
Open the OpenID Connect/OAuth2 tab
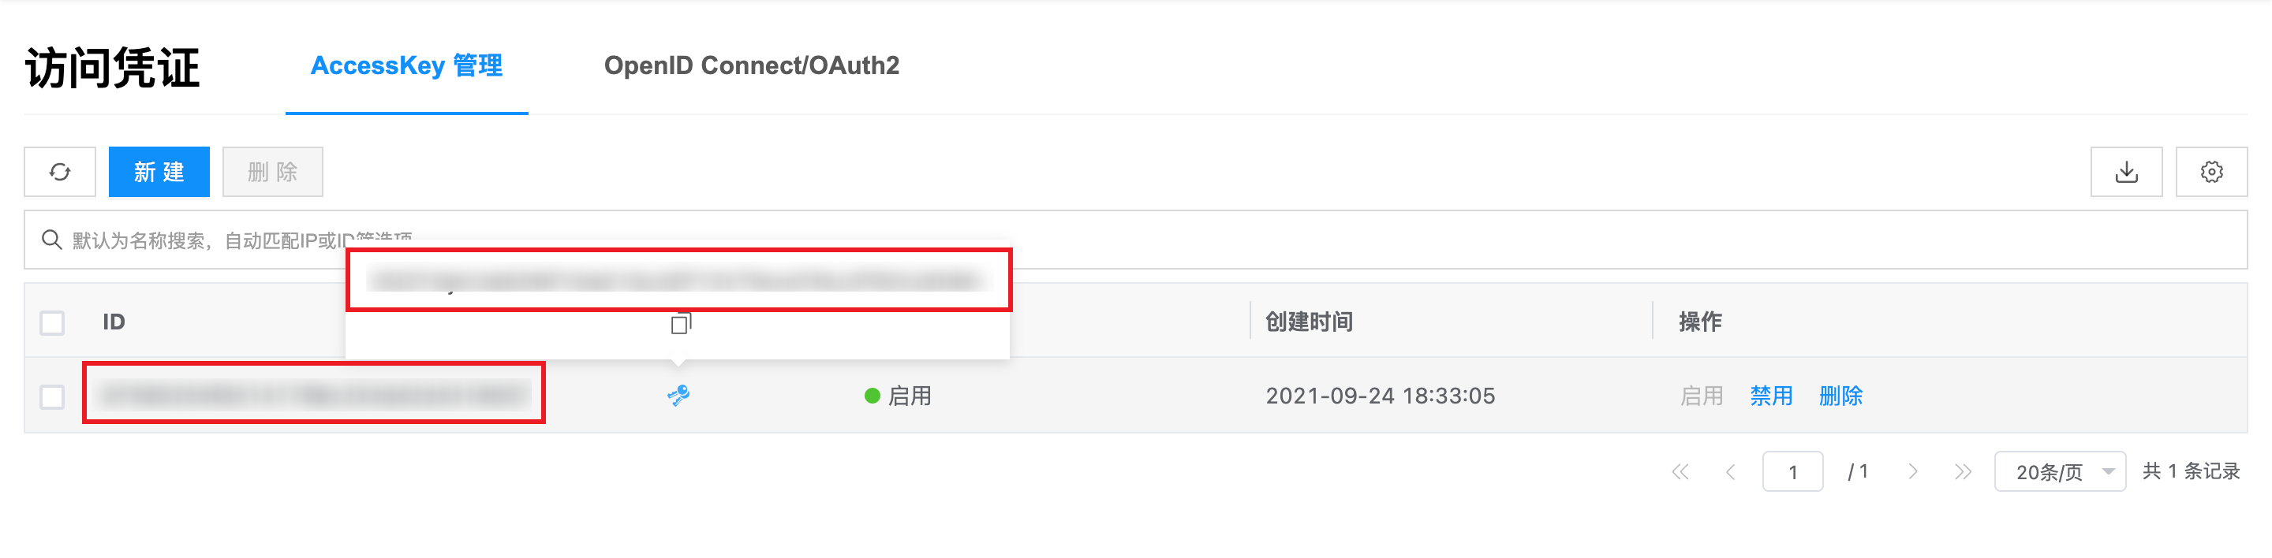pos(752,66)
